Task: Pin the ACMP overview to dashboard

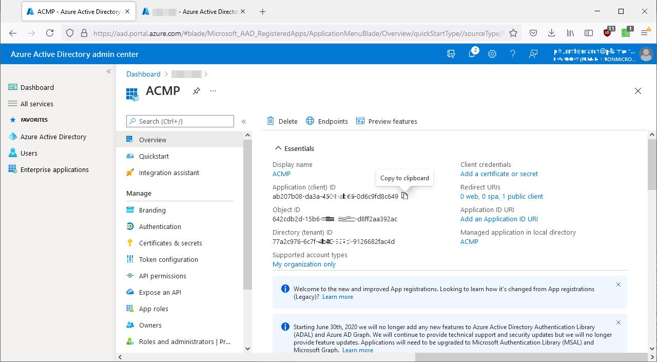Action: click(196, 90)
